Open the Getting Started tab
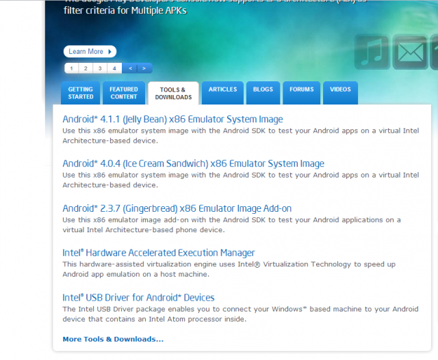Image resolution: width=438 pixels, height=360 pixels. tap(81, 93)
